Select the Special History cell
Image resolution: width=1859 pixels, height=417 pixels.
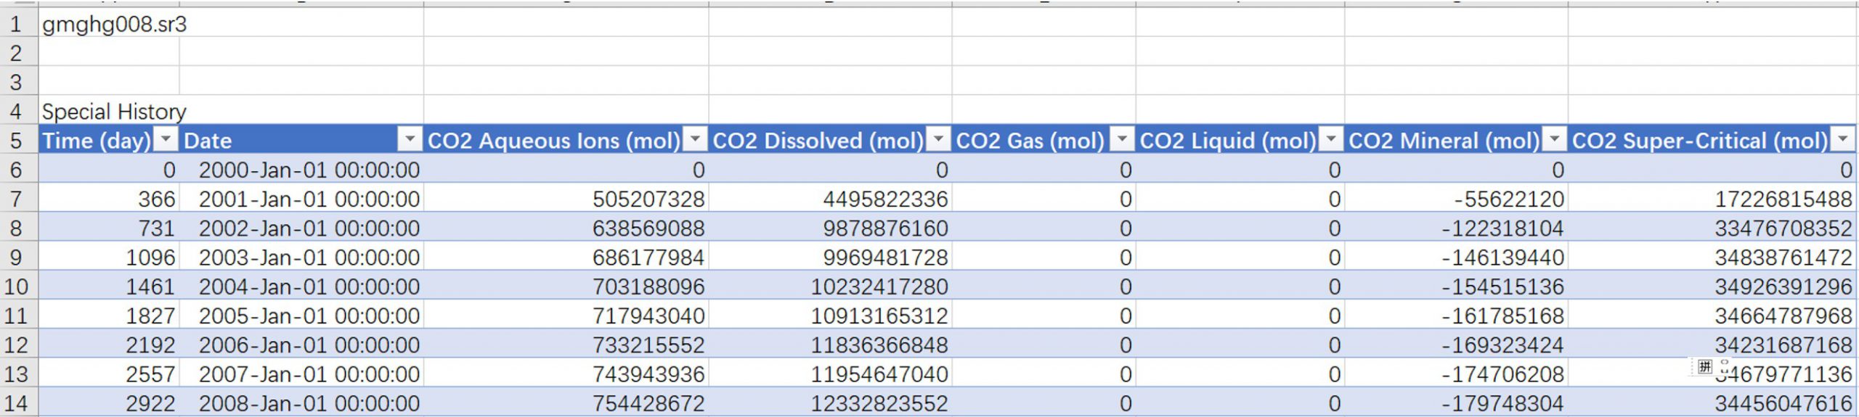pos(114,112)
